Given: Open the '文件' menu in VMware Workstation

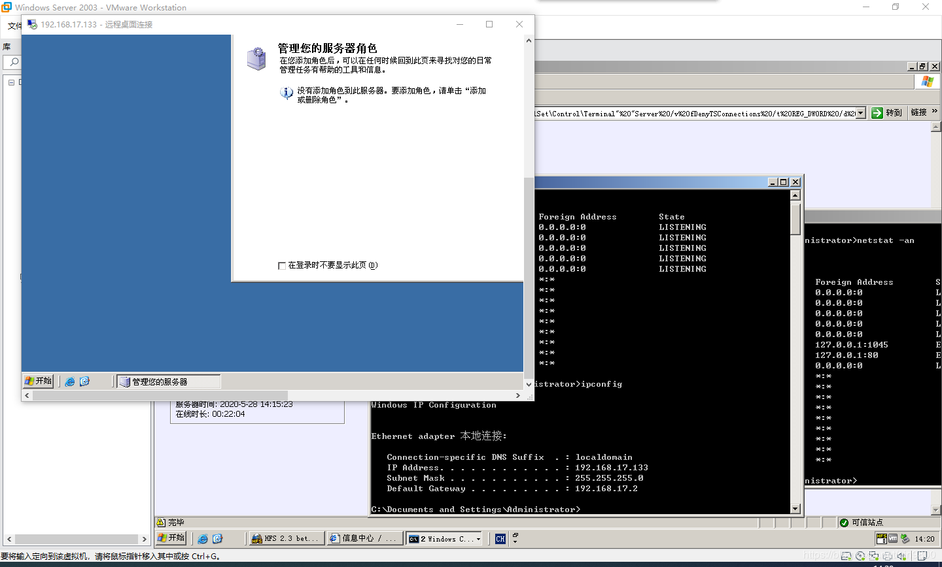Looking at the screenshot, I should tap(14, 26).
